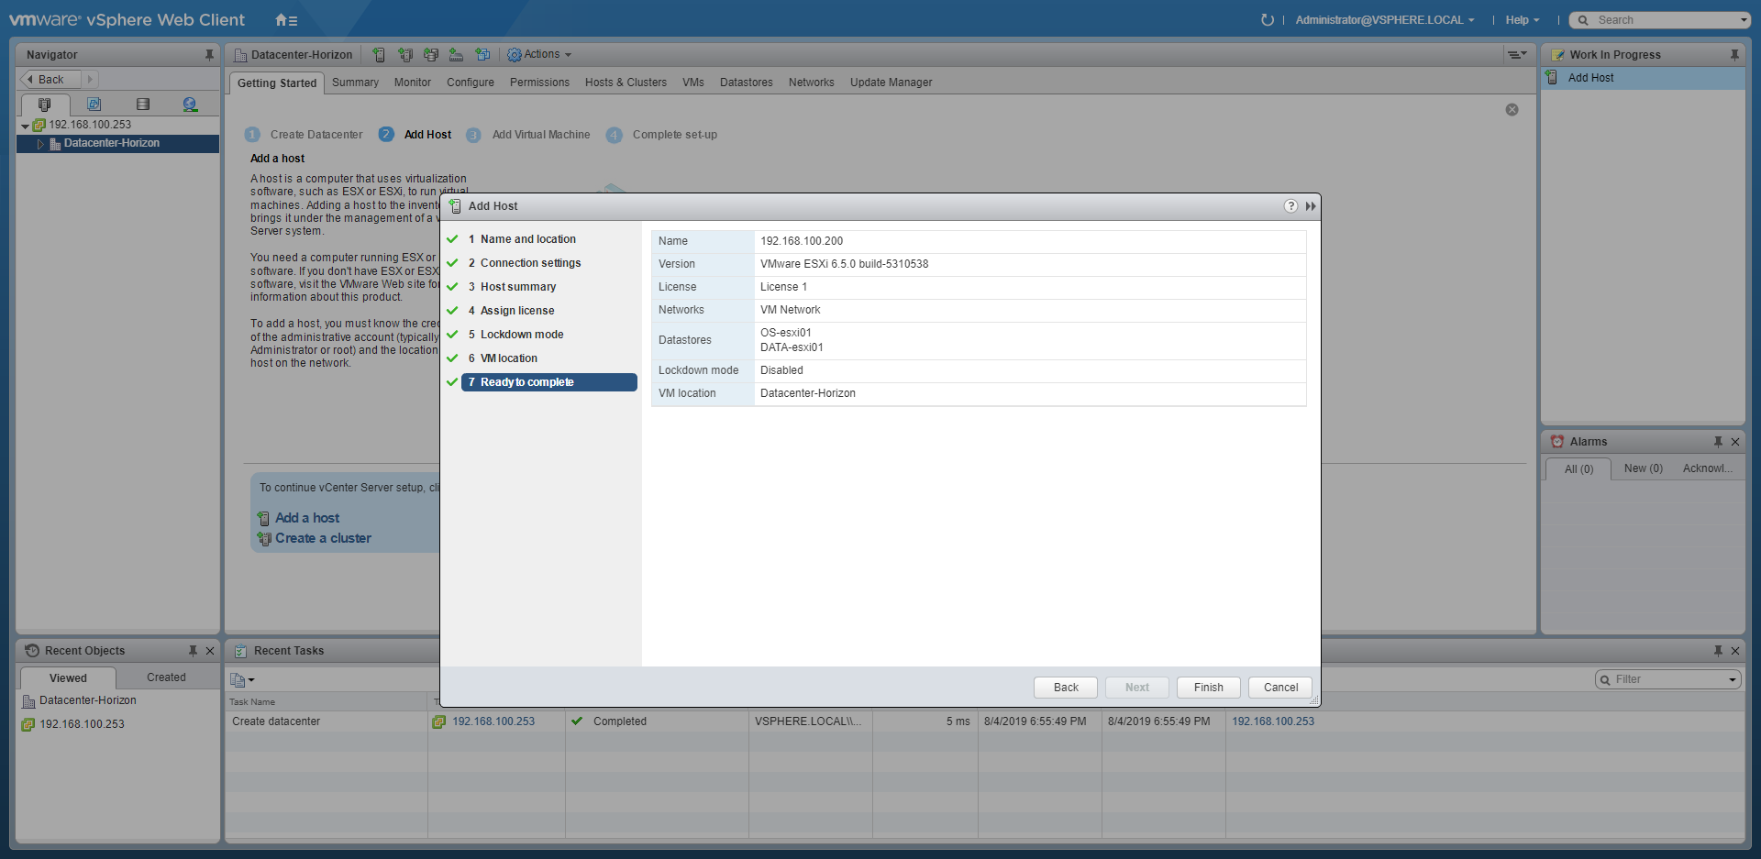
Task: Click the home menu icon
Action: click(286, 20)
